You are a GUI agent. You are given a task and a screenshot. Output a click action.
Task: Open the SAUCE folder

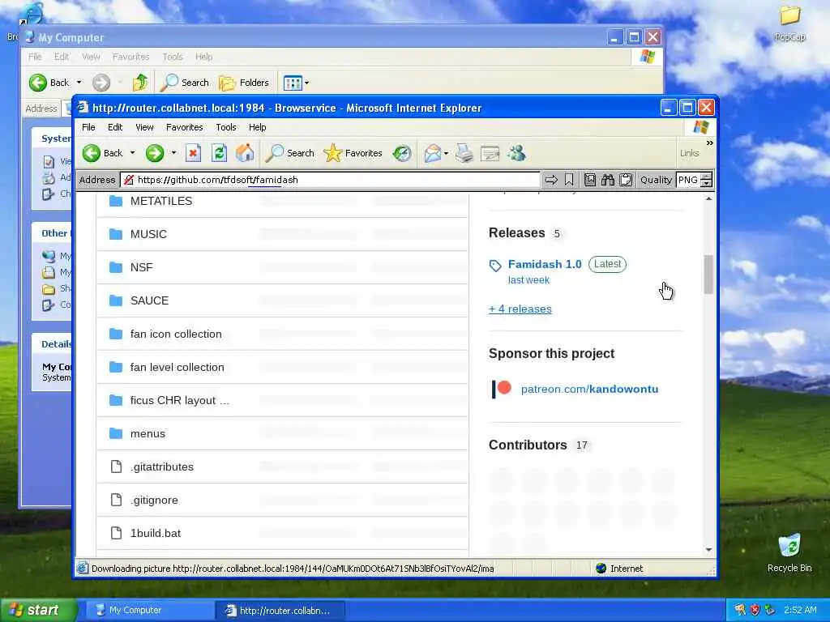click(x=149, y=301)
